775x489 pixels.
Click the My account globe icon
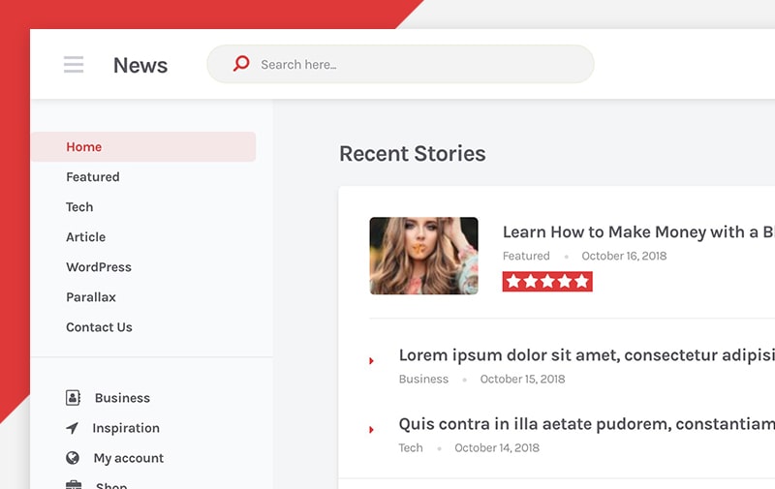pyautogui.click(x=73, y=458)
